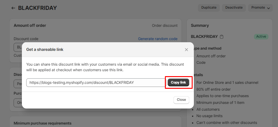Click the green Active status badge

[261, 37]
